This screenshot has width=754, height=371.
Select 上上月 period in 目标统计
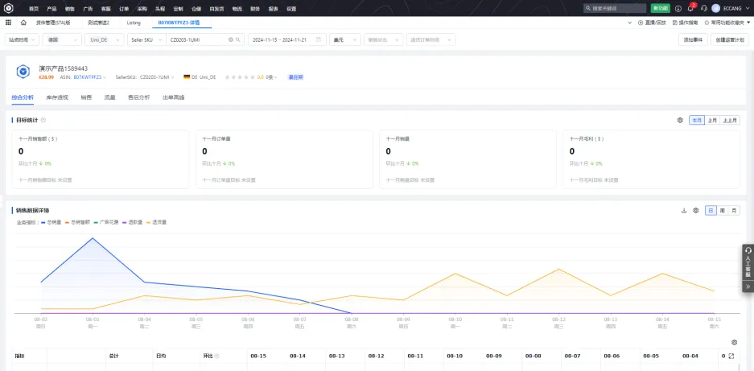tap(730, 120)
